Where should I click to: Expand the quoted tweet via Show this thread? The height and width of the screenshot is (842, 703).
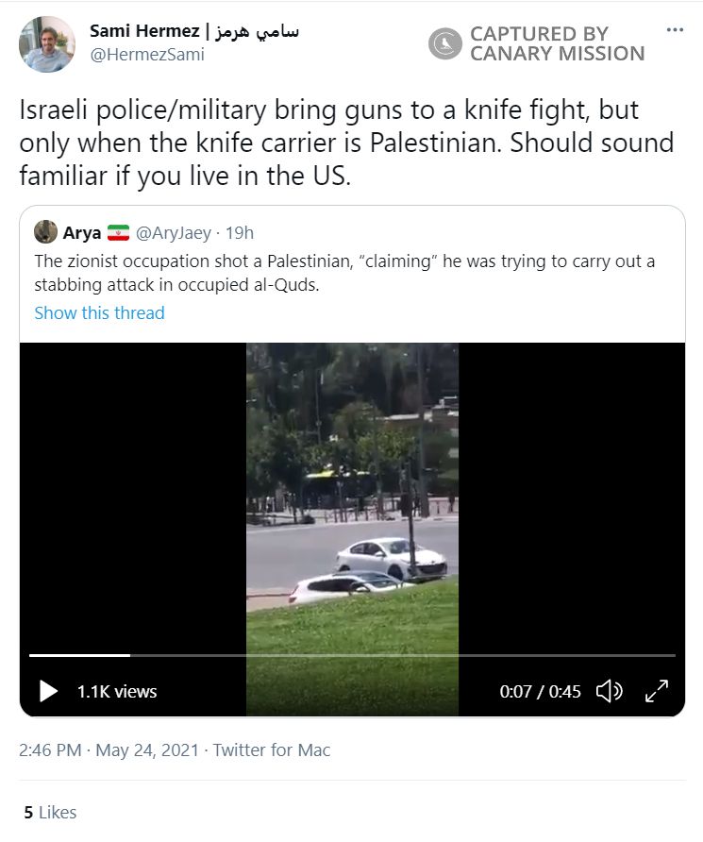pos(99,312)
